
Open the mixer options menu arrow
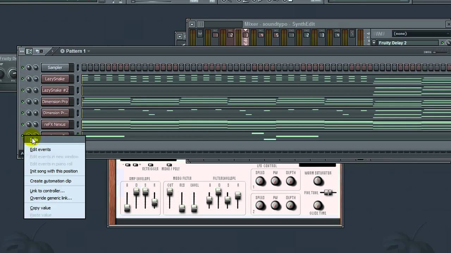click(192, 24)
